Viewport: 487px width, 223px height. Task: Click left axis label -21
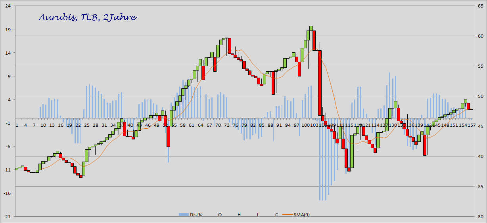[7, 217]
